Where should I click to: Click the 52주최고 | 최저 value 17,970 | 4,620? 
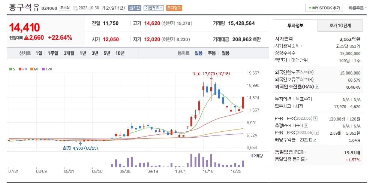pos(347,107)
